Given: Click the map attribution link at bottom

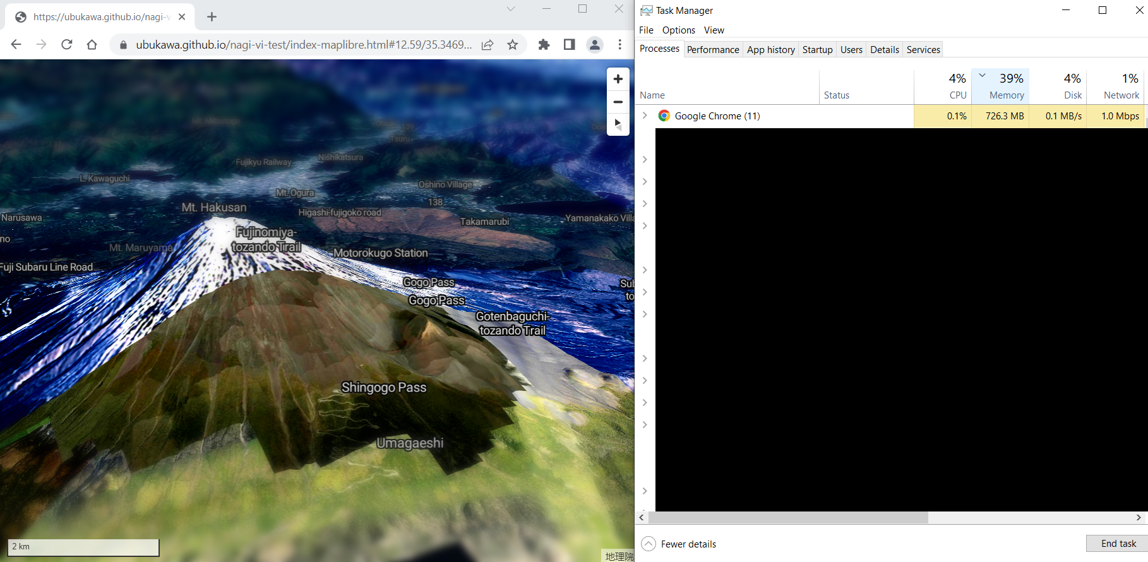Looking at the screenshot, I should [619, 556].
